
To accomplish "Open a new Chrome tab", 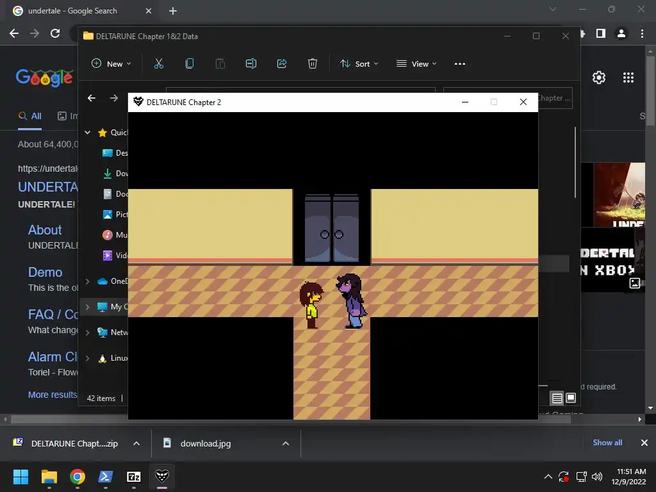I will (x=173, y=11).
